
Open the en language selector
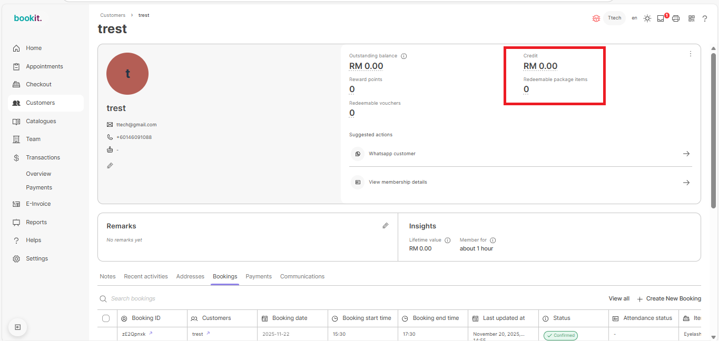[634, 18]
